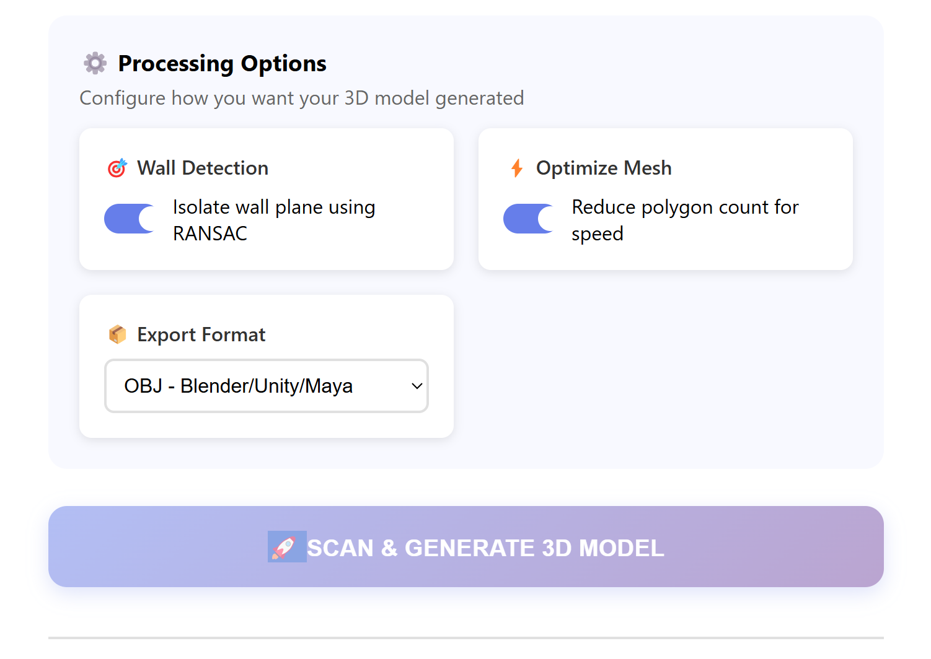Click the gear icon beside Processing Options
Viewport: 931px width, 659px height.
click(x=95, y=63)
